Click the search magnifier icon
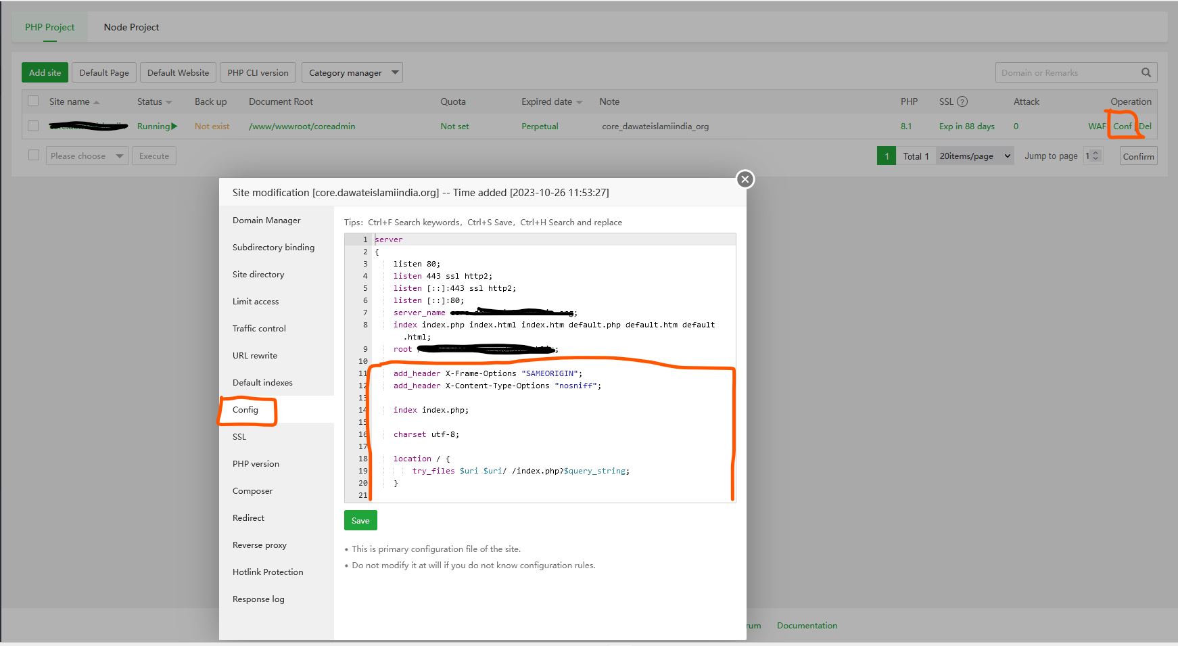The width and height of the screenshot is (1178, 646). [1146, 72]
